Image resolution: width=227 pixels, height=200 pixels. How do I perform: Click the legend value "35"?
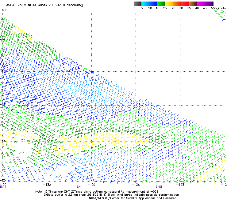[x=189, y=8]
